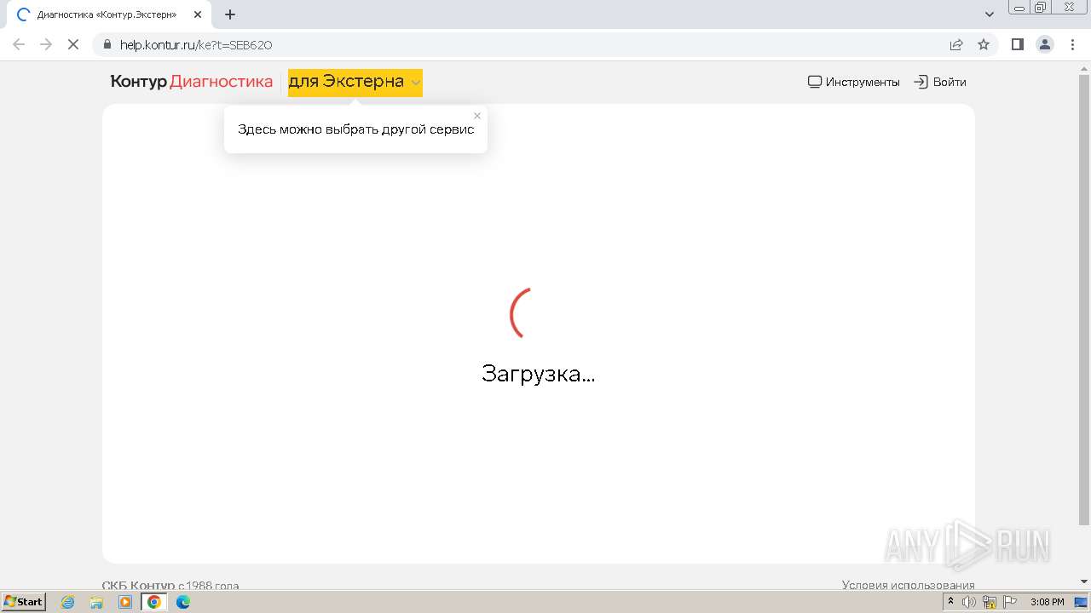View site information via lock icon

pos(107,44)
